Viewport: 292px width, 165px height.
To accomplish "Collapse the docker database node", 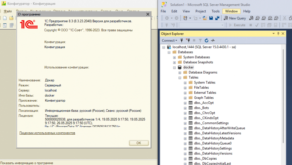I will (175, 68).
